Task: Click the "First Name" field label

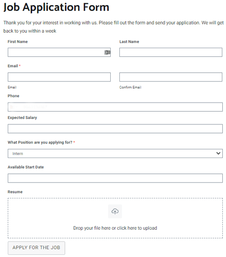Action: pos(18,42)
